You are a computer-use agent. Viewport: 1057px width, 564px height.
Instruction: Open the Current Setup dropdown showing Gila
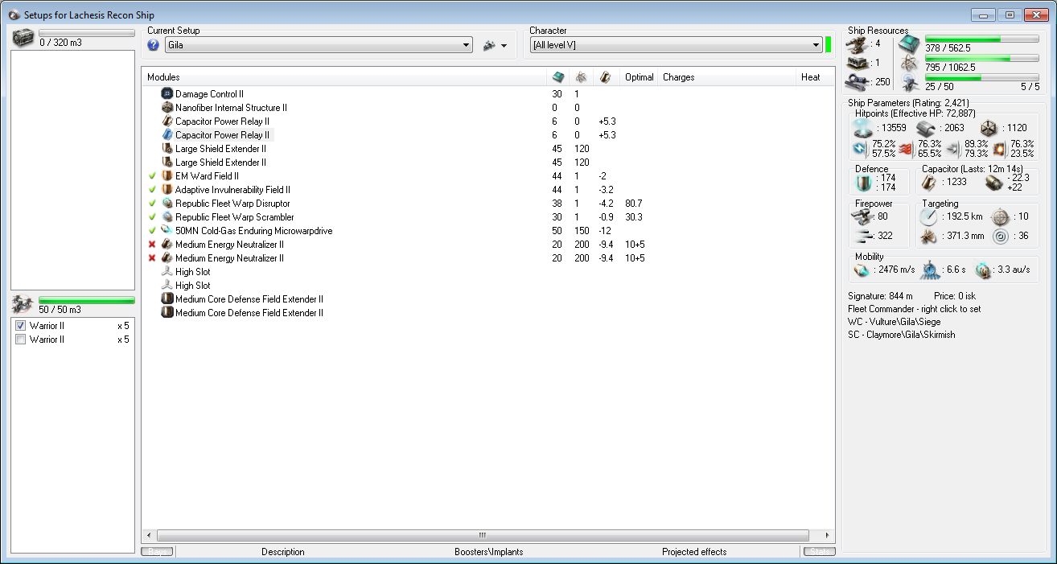319,46
